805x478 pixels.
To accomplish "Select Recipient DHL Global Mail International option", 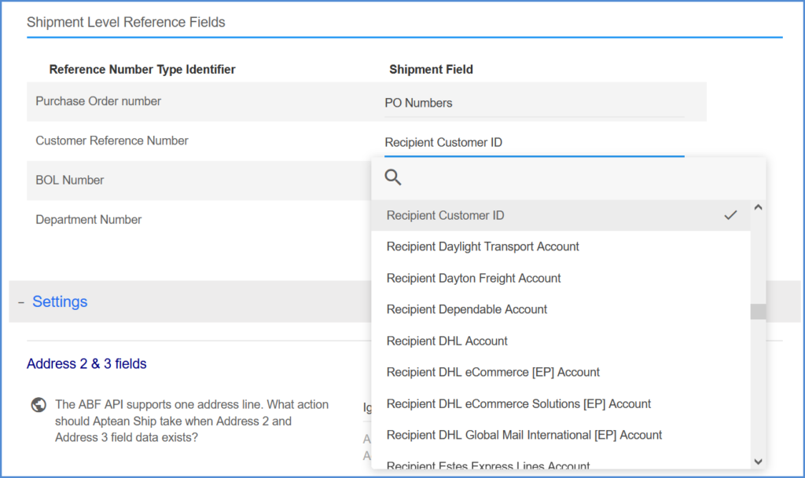I will click(523, 435).
